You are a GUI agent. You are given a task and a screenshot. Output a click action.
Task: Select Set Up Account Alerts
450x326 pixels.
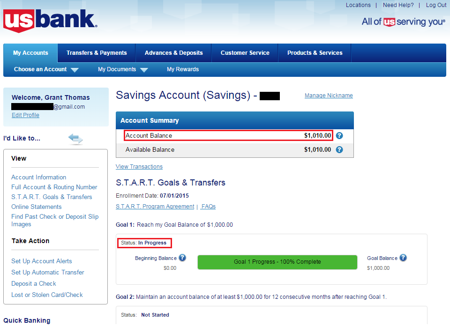point(42,261)
